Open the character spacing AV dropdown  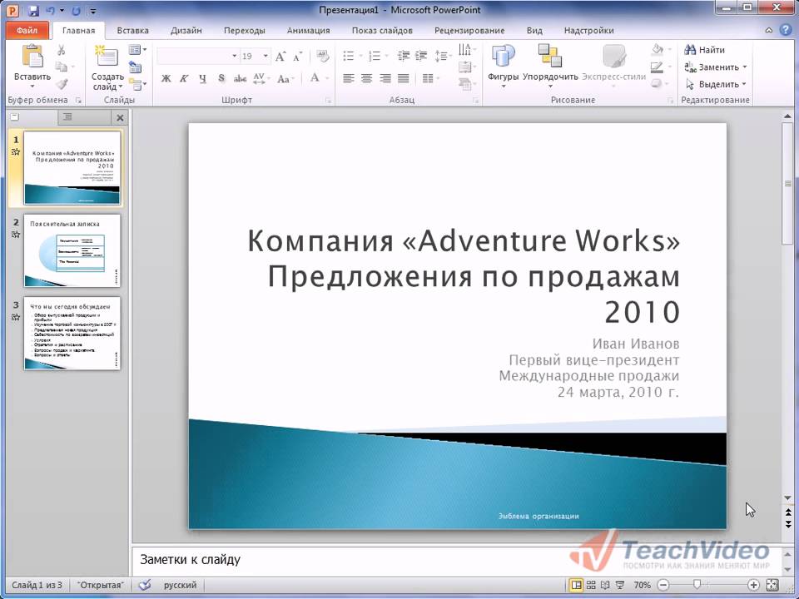point(261,78)
